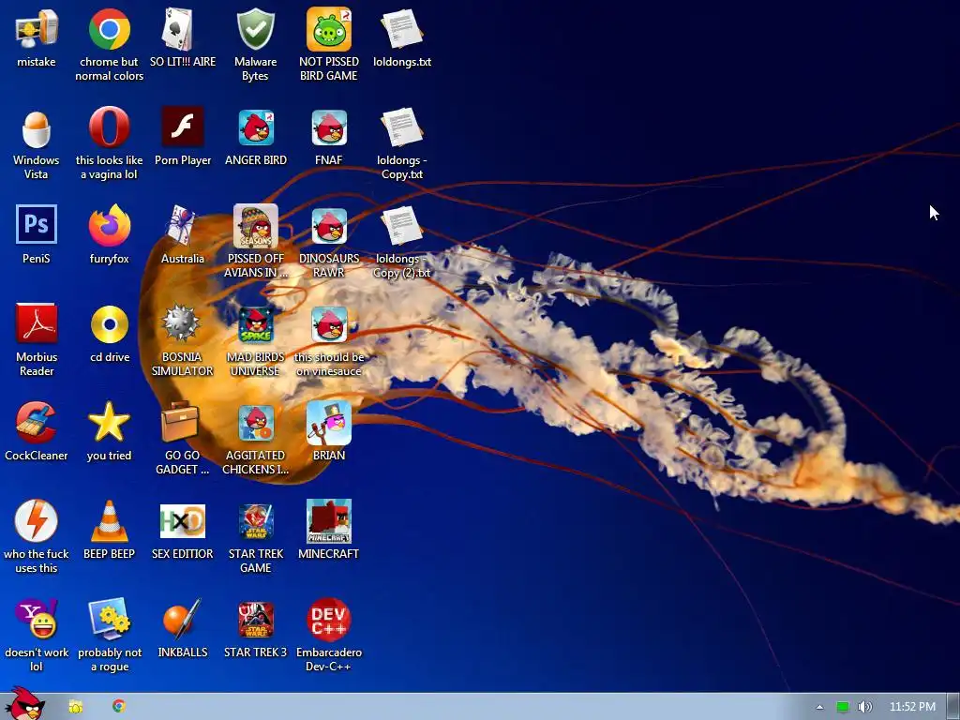Click the Show desktop strip
Screen dimensions: 960x720
click(x=952, y=707)
